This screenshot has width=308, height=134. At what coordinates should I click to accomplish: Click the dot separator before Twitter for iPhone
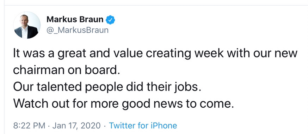coord(105,126)
